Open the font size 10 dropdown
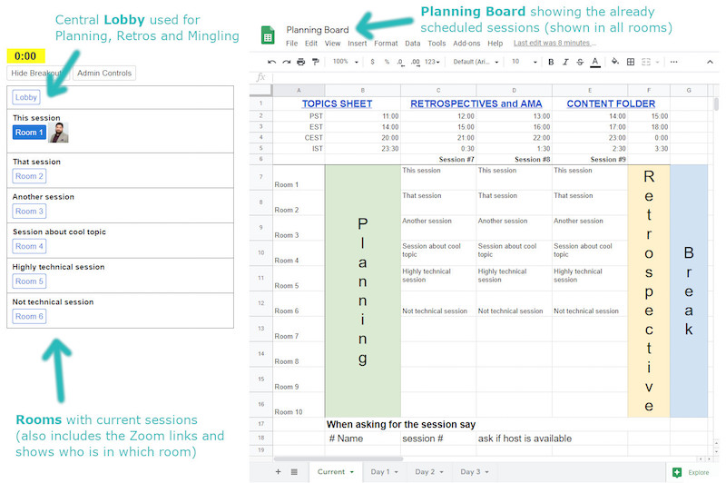Viewport: 726px width, 483px height. pos(525,62)
